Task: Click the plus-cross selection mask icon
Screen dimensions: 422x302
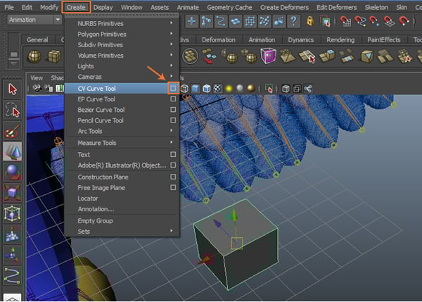Action: pos(191,21)
